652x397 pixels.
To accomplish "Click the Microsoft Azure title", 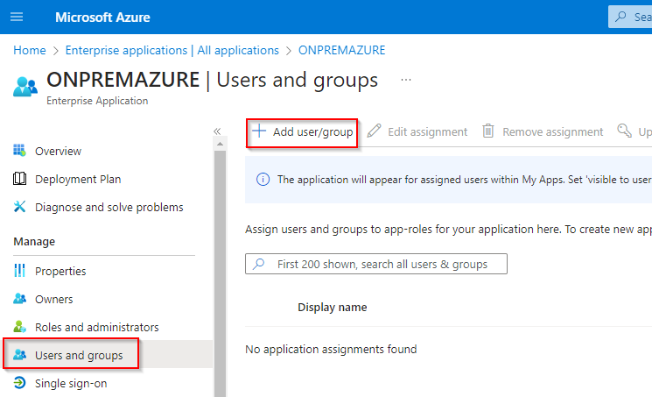I will click(x=102, y=17).
